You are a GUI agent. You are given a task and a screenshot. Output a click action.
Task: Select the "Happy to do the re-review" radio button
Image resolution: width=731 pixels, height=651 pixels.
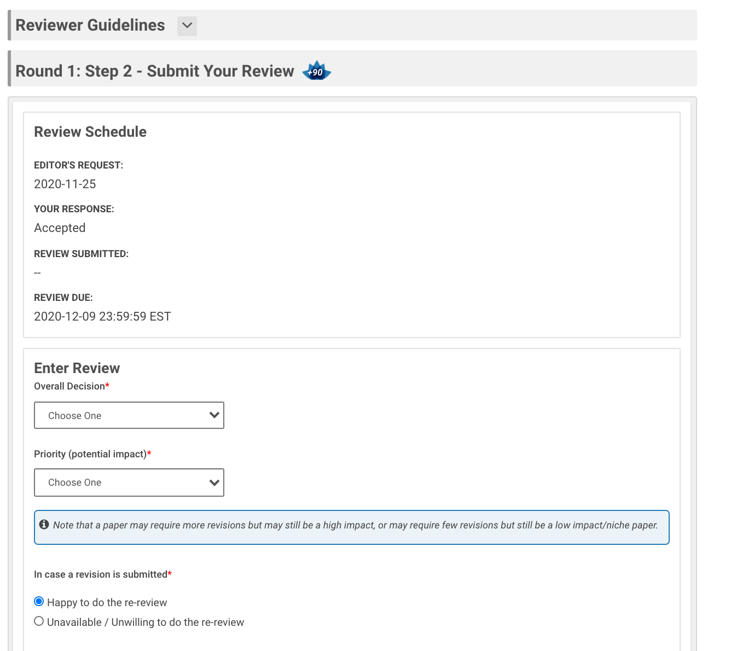click(x=39, y=602)
